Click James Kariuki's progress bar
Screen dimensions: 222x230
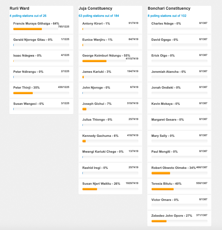[110, 77]
